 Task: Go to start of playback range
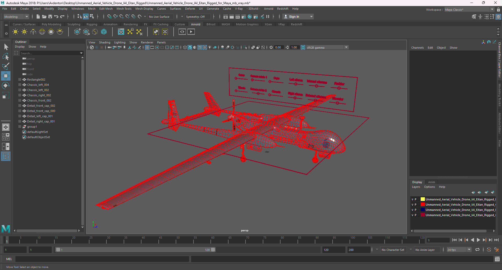(x=454, y=240)
